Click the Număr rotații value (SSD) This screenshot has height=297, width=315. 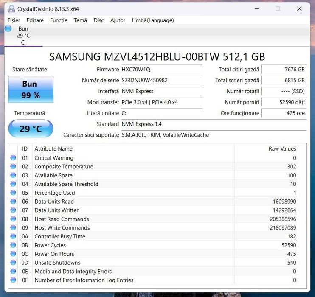click(x=284, y=91)
